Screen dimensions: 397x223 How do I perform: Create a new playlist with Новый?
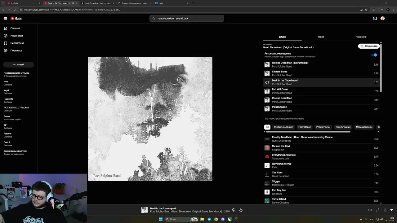click(19, 64)
